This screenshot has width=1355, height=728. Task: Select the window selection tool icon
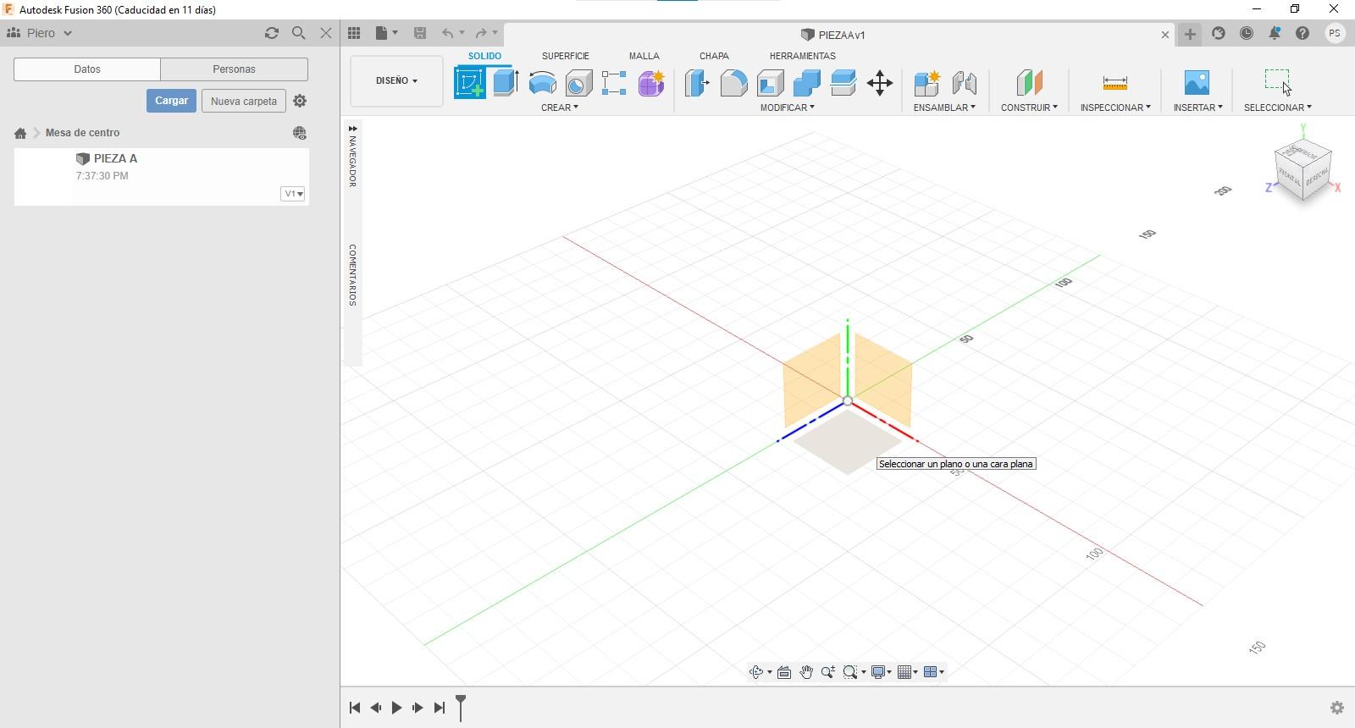(1277, 81)
